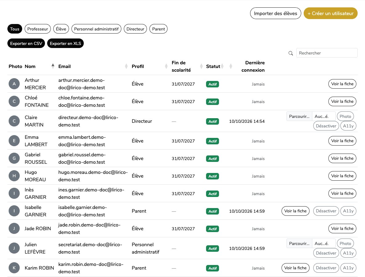This screenshot has width=365, height=277.
Task: Deactivate Claire MARTIN's account
Action: pos(326,126)
